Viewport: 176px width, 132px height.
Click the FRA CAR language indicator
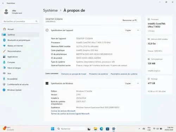tap(149, 129)
